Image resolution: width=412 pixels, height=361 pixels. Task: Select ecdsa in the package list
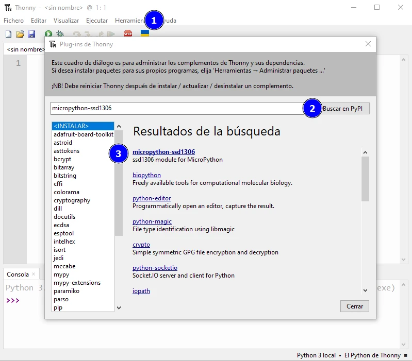[83, 225]
